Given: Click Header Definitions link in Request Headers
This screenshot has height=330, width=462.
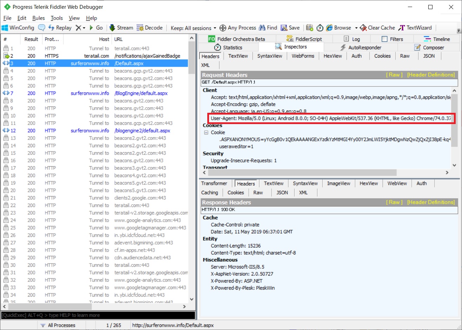Looking at the screenshot, I should click(x=431, y=75).
